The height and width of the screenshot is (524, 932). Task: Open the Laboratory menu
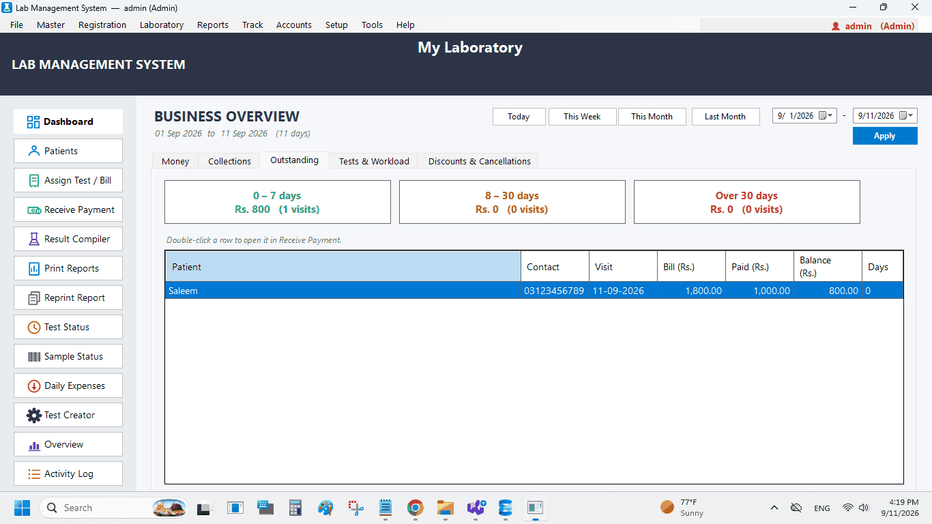(162, 25)
